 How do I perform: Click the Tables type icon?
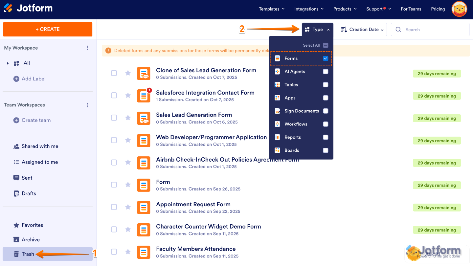[x=278, y=85]
